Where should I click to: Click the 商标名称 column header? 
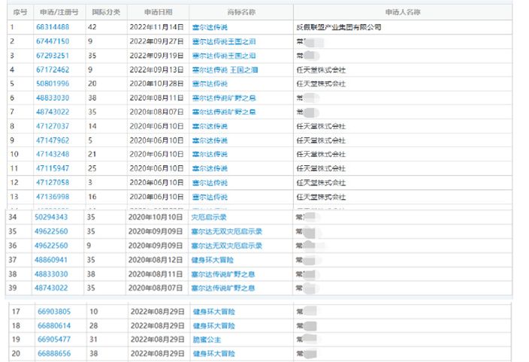pos(241,12)
